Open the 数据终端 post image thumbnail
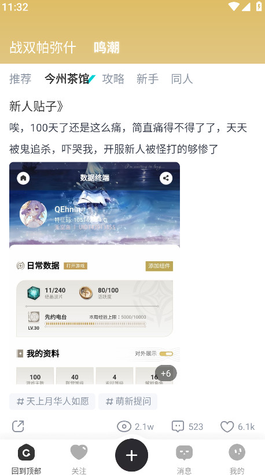Screen dimensions: 265x475 [95, 273]
